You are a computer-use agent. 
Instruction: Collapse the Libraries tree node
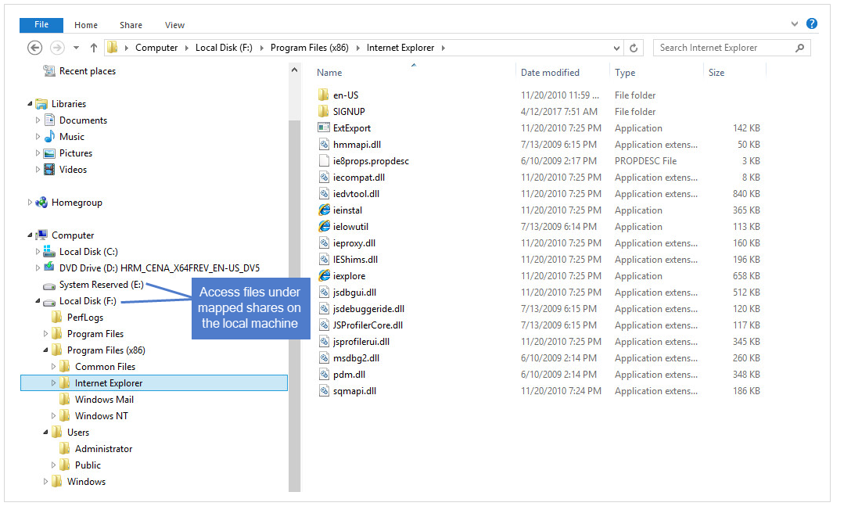(x=30, y=103)
